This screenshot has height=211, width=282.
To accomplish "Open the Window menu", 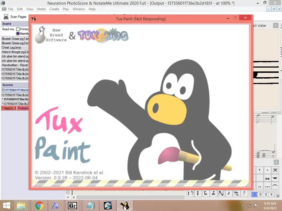I will tap(78, 9).
